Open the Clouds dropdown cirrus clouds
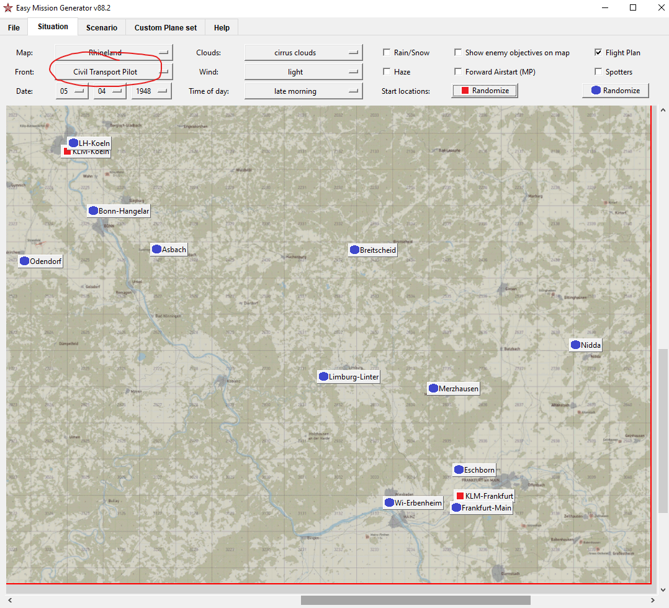Screen dimensions: 669x608 (304, 53)
